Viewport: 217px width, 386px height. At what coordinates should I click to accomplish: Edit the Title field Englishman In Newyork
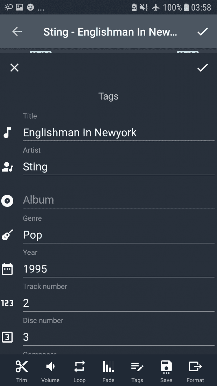coord(118,133)
